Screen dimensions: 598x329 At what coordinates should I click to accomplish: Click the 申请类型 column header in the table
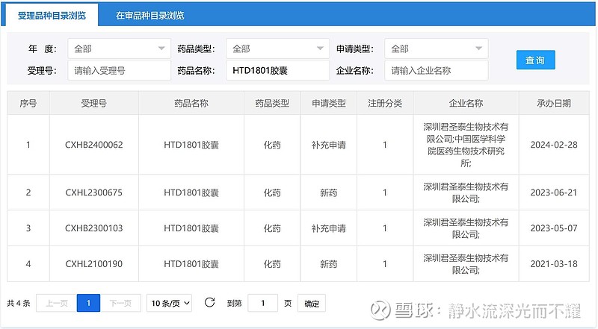[x=329, y=103]
